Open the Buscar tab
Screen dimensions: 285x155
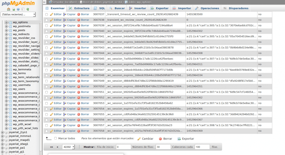tap(117, 8)
